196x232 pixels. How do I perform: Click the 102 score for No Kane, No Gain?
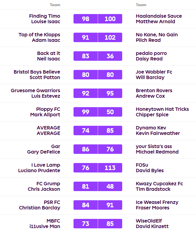[x=110, y=38]
